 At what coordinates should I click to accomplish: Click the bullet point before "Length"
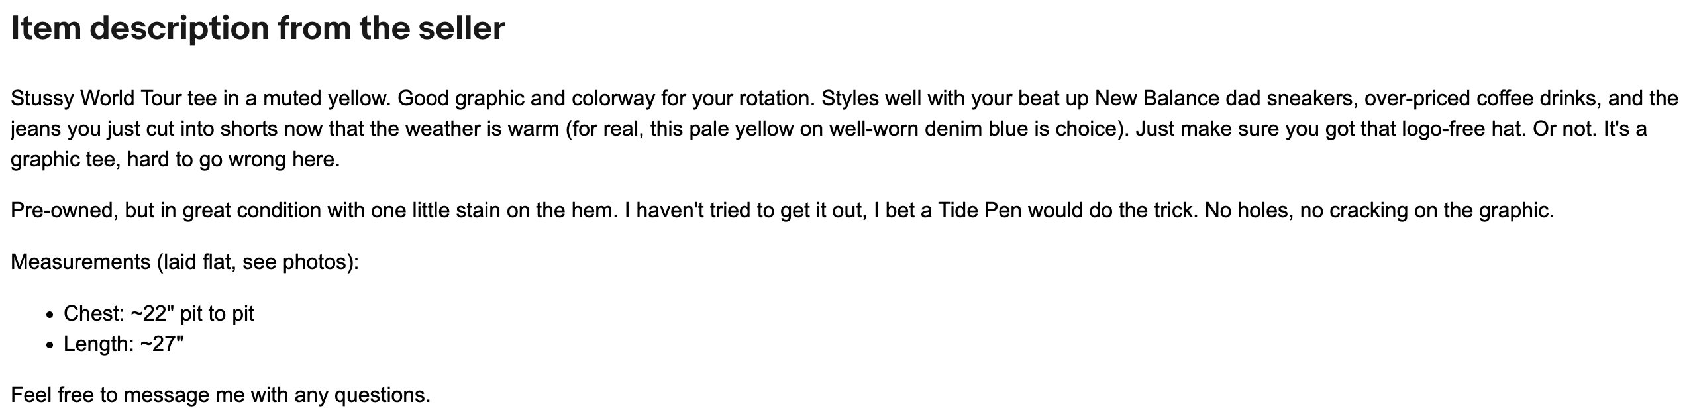[49, 346]
